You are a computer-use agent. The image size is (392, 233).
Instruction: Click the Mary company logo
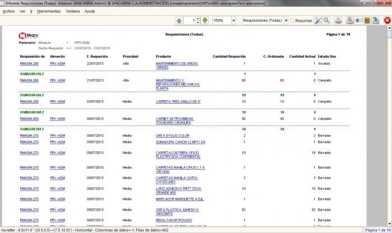(x=29, y=36)
